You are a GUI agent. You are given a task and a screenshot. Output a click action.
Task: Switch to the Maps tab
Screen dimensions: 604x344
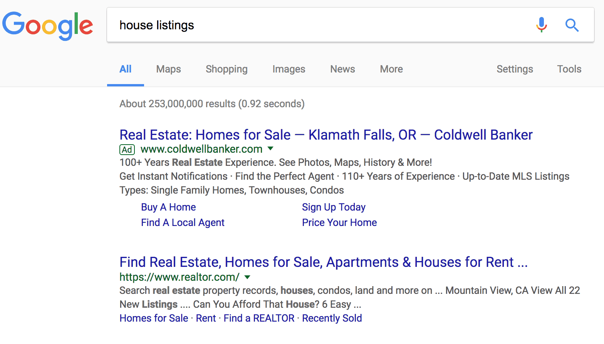tap(168, 69)
